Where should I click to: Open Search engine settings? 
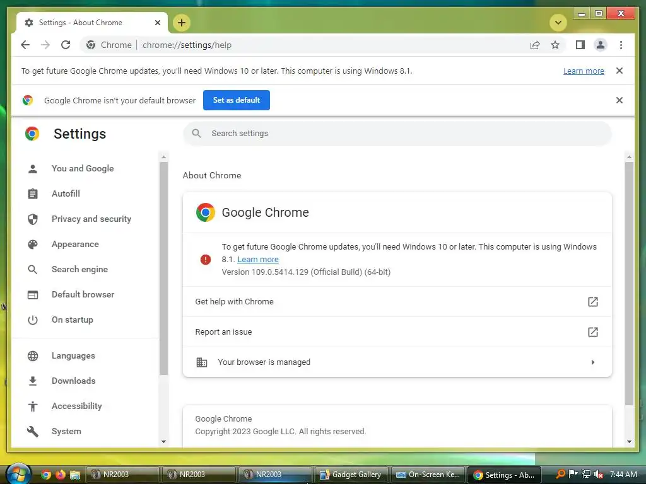click(x=79, y=269)
